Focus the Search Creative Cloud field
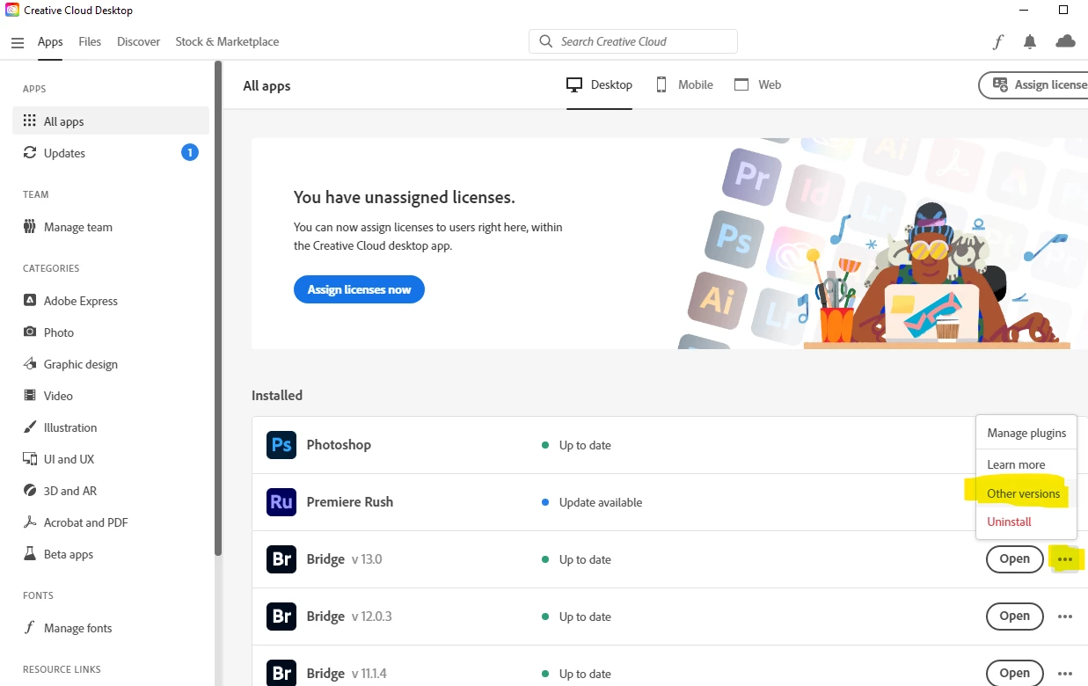 pyautogui.click(x=633, y=41)
